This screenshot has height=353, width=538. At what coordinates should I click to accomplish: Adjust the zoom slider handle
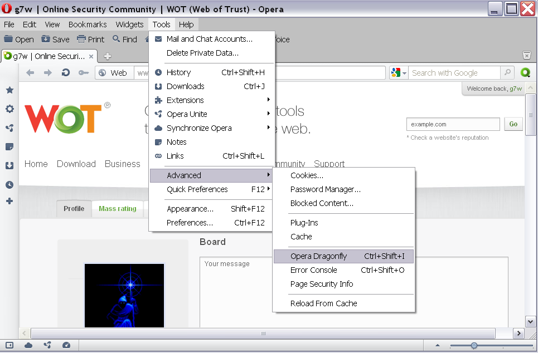pyautogui.click(x=474, y=345)
